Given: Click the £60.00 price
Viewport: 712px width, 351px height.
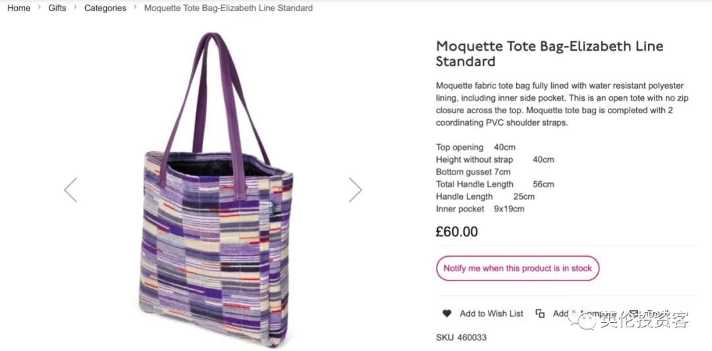Looking at the screenshot, I should (457, 232).
